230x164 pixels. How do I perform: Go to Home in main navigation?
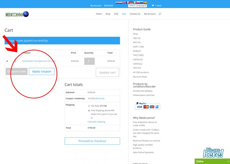(x=99, y=14)
